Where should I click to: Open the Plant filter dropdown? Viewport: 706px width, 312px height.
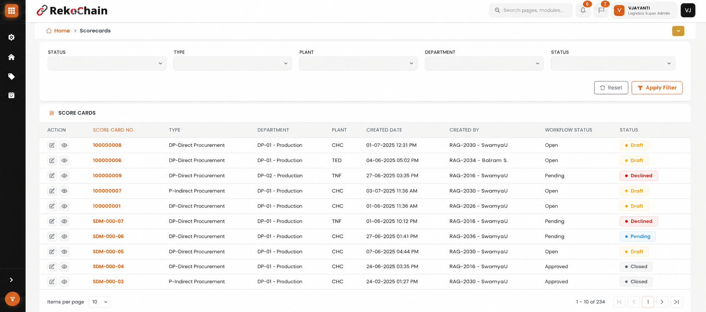[358, 63]
